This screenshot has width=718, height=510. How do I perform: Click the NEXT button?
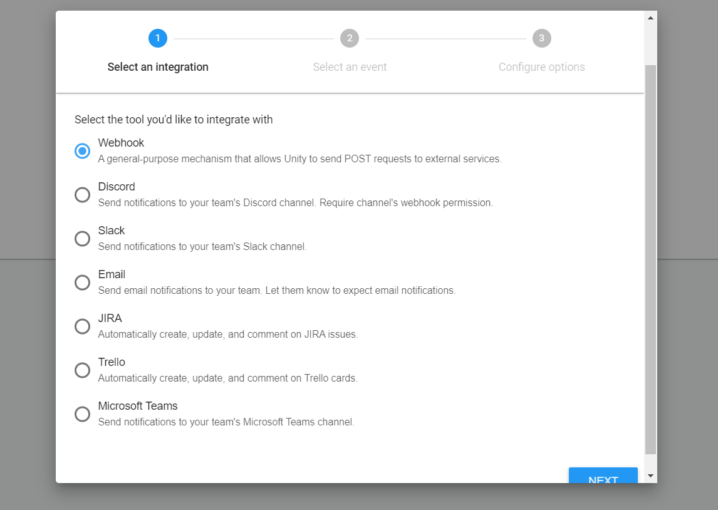tap(603, 475)
